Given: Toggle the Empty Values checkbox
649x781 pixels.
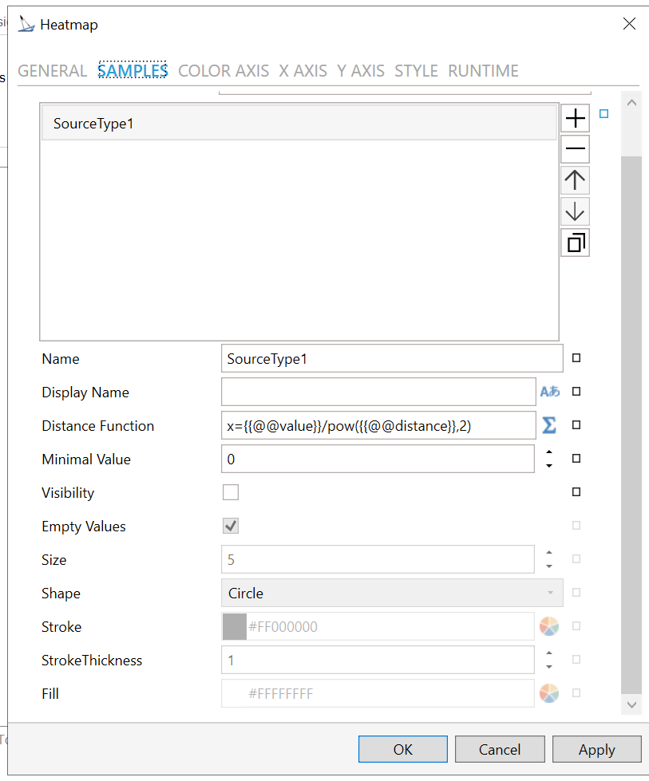Looking at the screenshot, I should pos(231,526).
